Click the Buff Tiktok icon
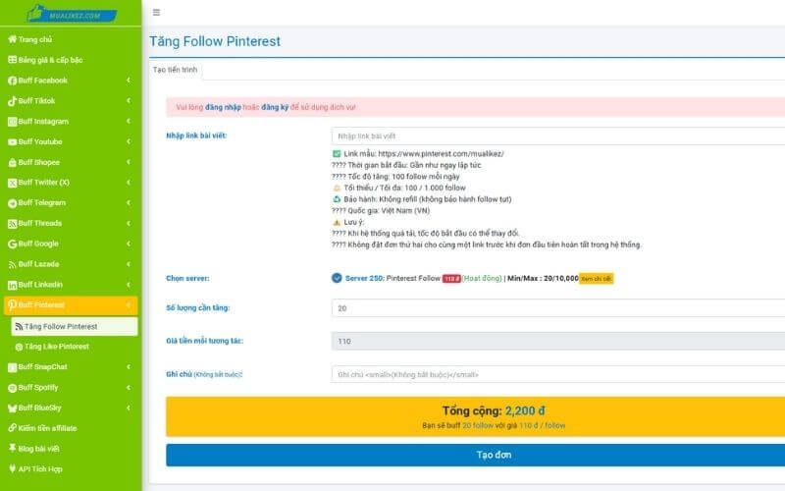The image size is (785, 491). click(x=12, y=101)
